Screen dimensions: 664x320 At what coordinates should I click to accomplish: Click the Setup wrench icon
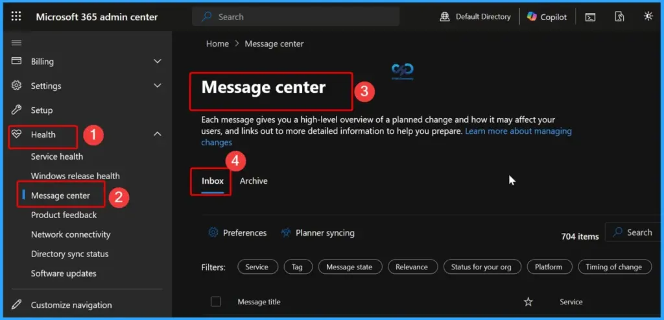[x=16, y=110]
